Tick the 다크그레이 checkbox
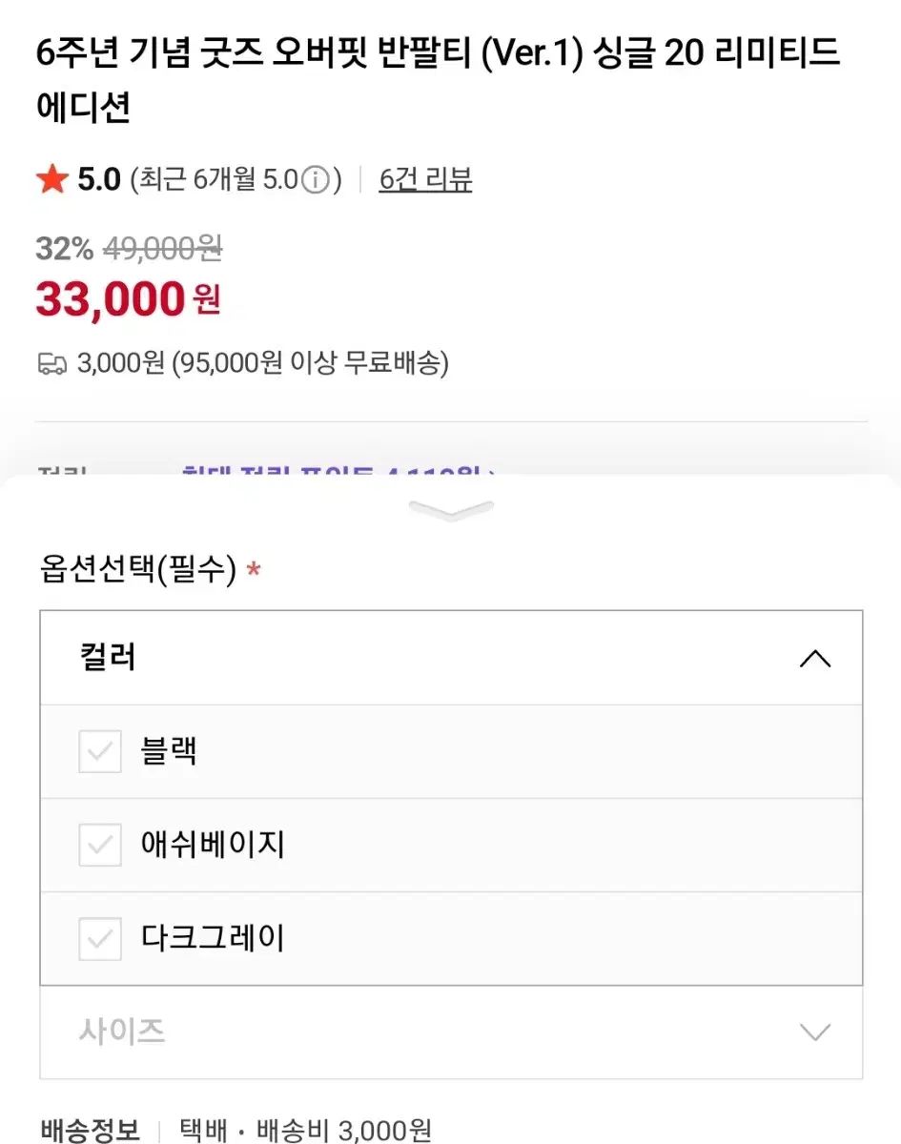The width and height of the screenshot is (901, 1144). [100, 939]
